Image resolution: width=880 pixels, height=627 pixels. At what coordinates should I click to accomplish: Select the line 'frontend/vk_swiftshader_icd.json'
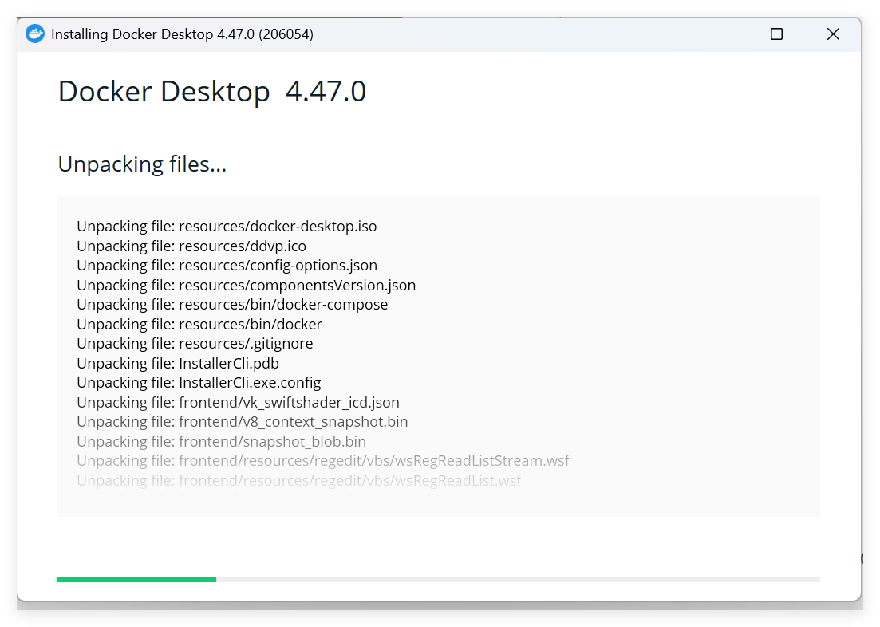[238, 403]
